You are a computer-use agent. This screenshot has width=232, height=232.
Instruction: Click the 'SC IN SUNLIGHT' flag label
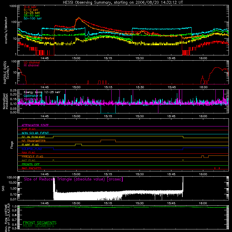coord(33,137)
